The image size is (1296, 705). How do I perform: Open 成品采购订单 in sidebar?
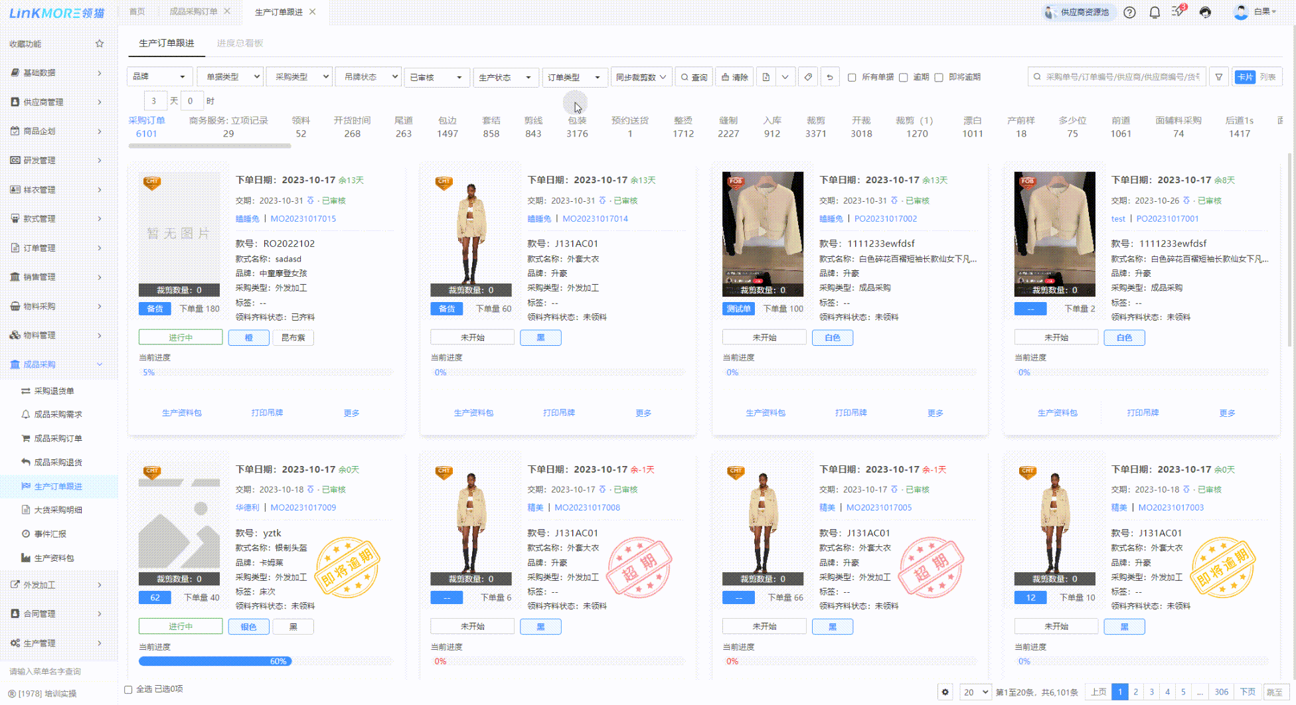click(x=58, y=438)
